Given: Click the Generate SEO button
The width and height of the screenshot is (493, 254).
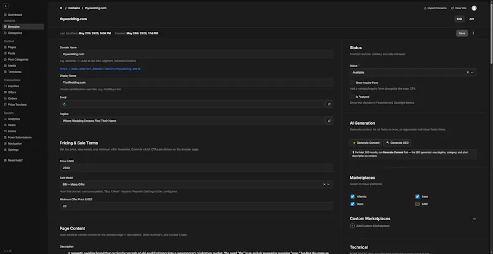Looking at the screenshot, I should click(397, 143).
